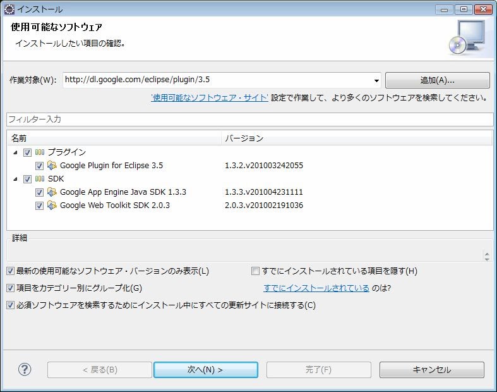Click the プラグイン category icon

coord(40,152)
